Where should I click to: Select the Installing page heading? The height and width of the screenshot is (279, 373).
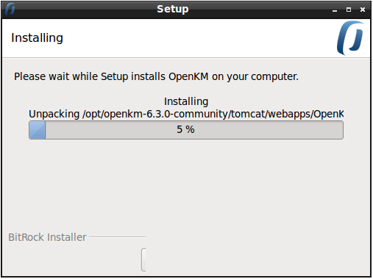point(37,38)
